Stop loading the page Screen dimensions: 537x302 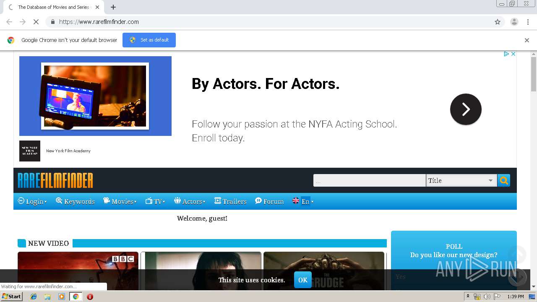[36, 22]
